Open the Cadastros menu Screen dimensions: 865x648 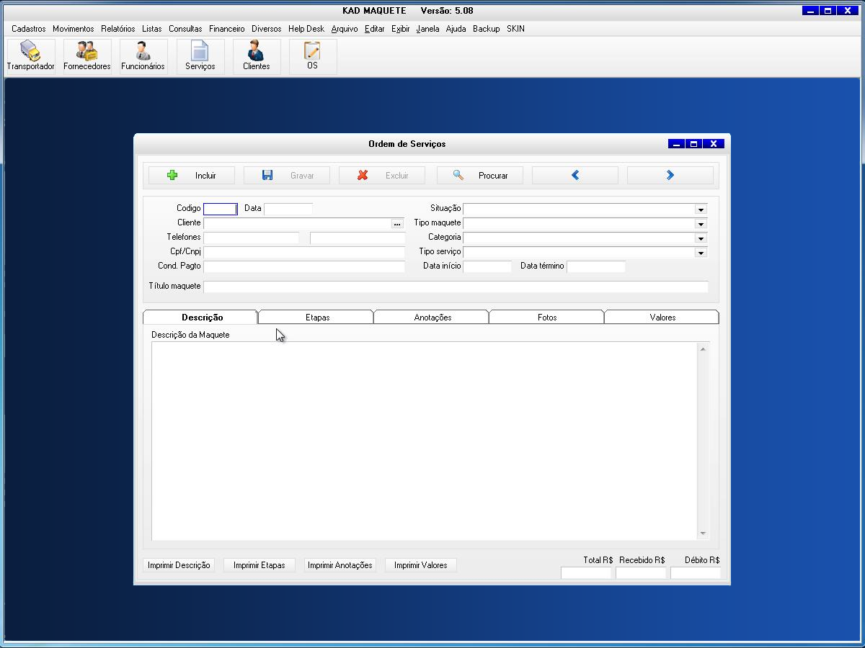point(29,29)
